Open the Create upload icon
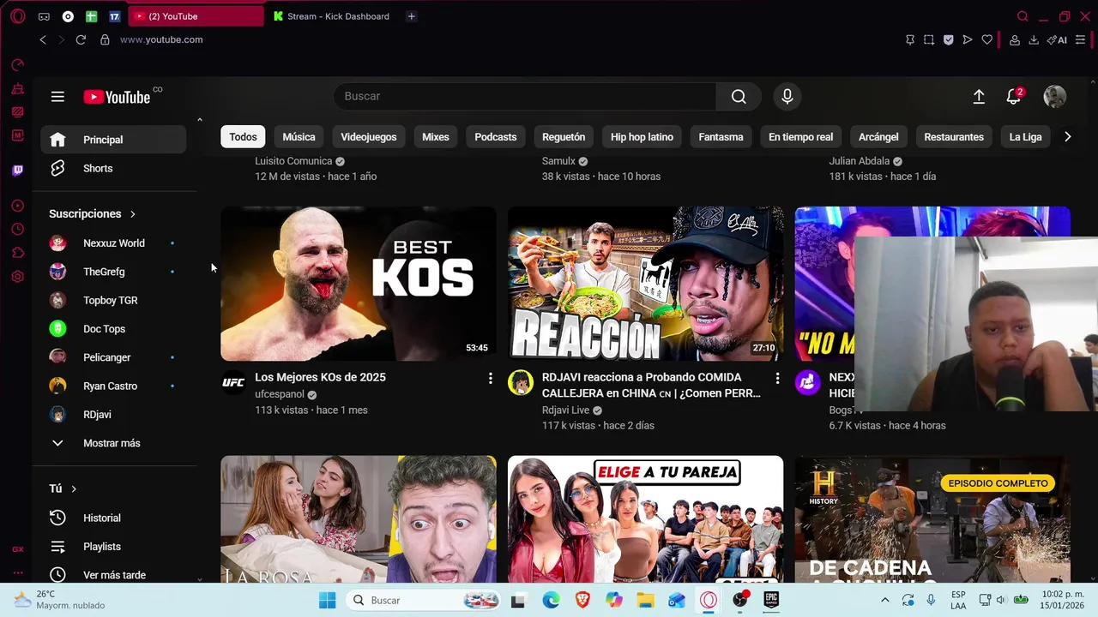The image size is (1098, 617). point(979,97)
